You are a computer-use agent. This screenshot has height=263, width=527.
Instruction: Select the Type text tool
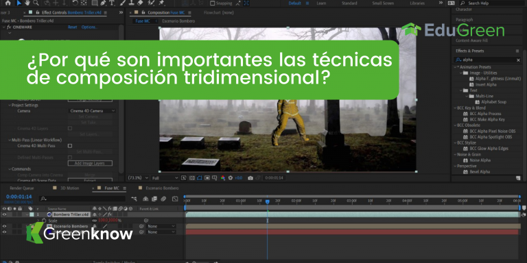[x=111, y=3]
